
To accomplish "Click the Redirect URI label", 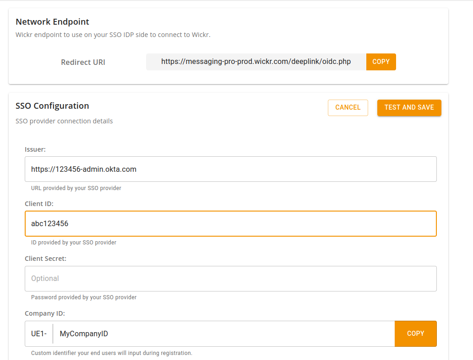I will tap(83, 62).
